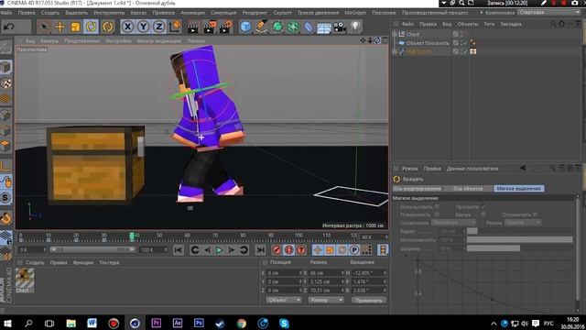The width and height of the screenshot is (586, 330).
Task: Click the Render View clapperboard icon
Action: (x=193, y=27)
